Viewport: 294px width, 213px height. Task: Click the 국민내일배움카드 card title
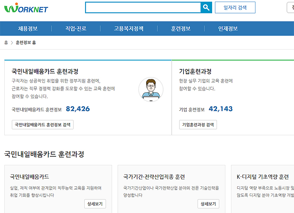pyautogui.click(x=29, y=177)
